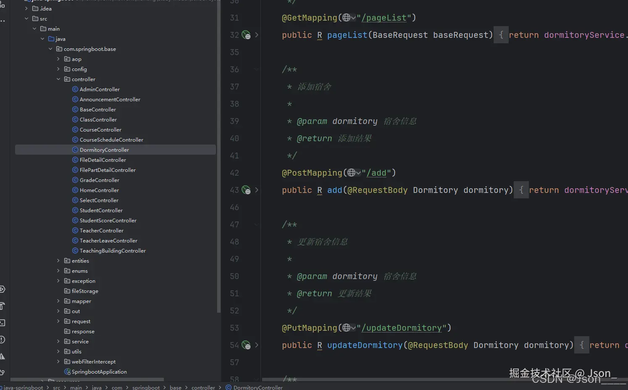Viewport: 628px width, 390px height.
Task: Open StudentScoreController file
Action: click(x=108, y=220)
